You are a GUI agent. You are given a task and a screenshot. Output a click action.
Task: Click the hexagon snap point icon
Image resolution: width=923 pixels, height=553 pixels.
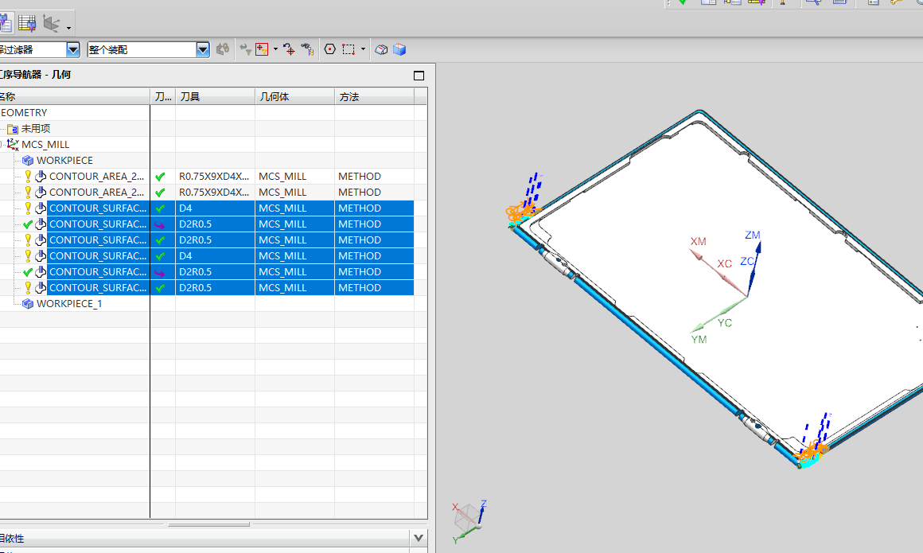[x=330, y=49]
